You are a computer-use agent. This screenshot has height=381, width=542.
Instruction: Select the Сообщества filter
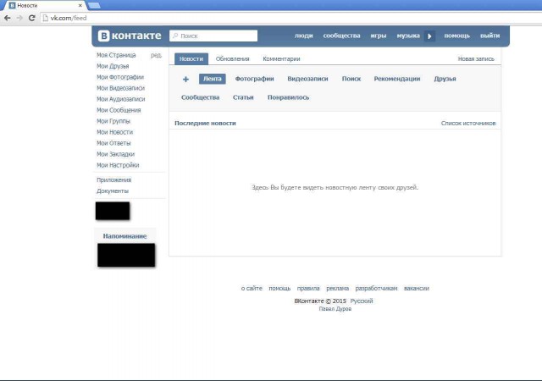tap(200, 97)
